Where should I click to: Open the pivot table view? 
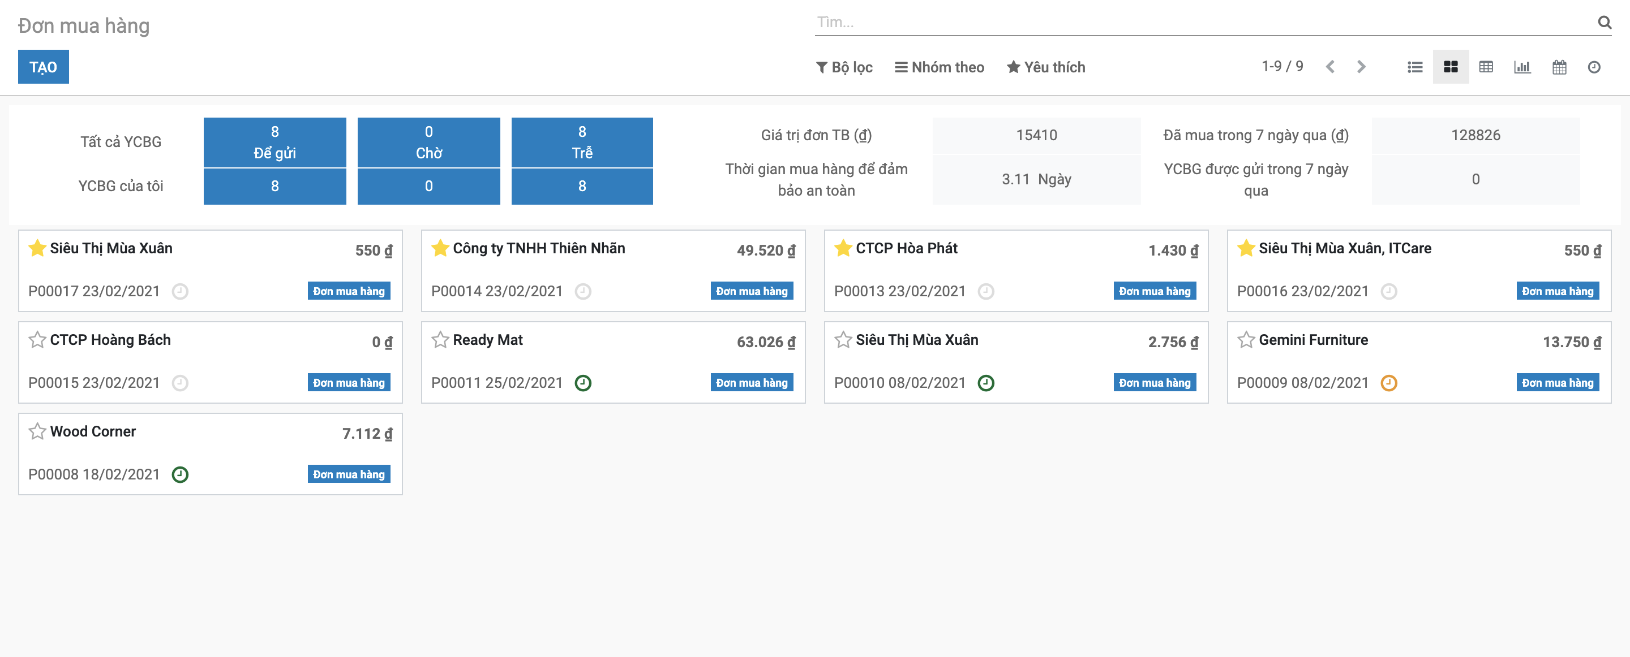click(x=1486, y=66)
